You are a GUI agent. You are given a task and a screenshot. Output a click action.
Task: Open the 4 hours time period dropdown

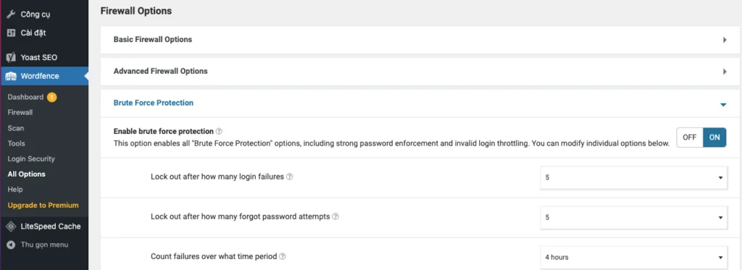pos(633,258)
